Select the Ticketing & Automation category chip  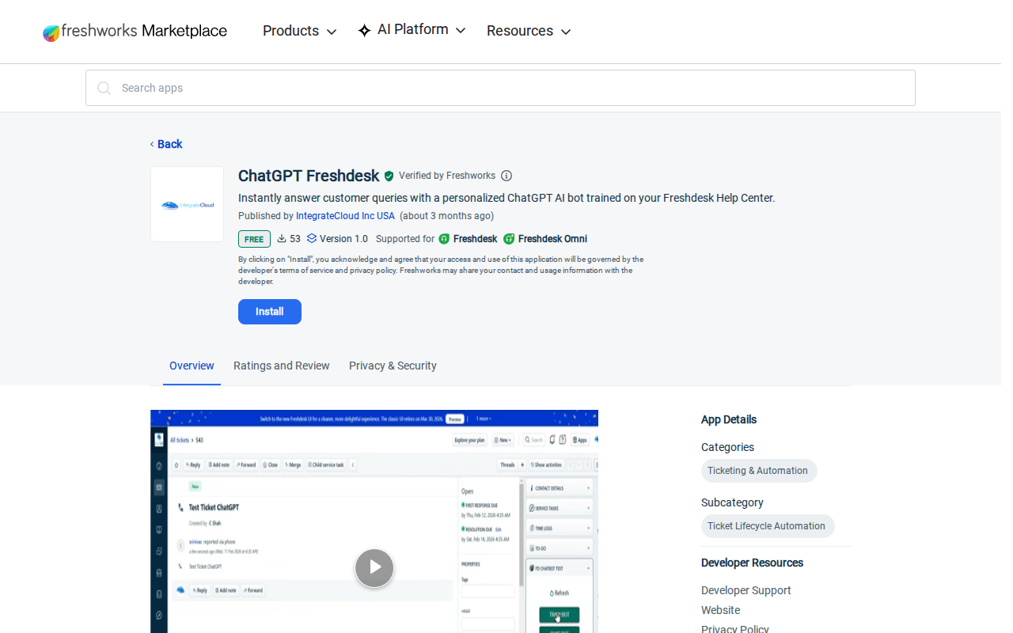pyautogui.click(x=758, y=471)
